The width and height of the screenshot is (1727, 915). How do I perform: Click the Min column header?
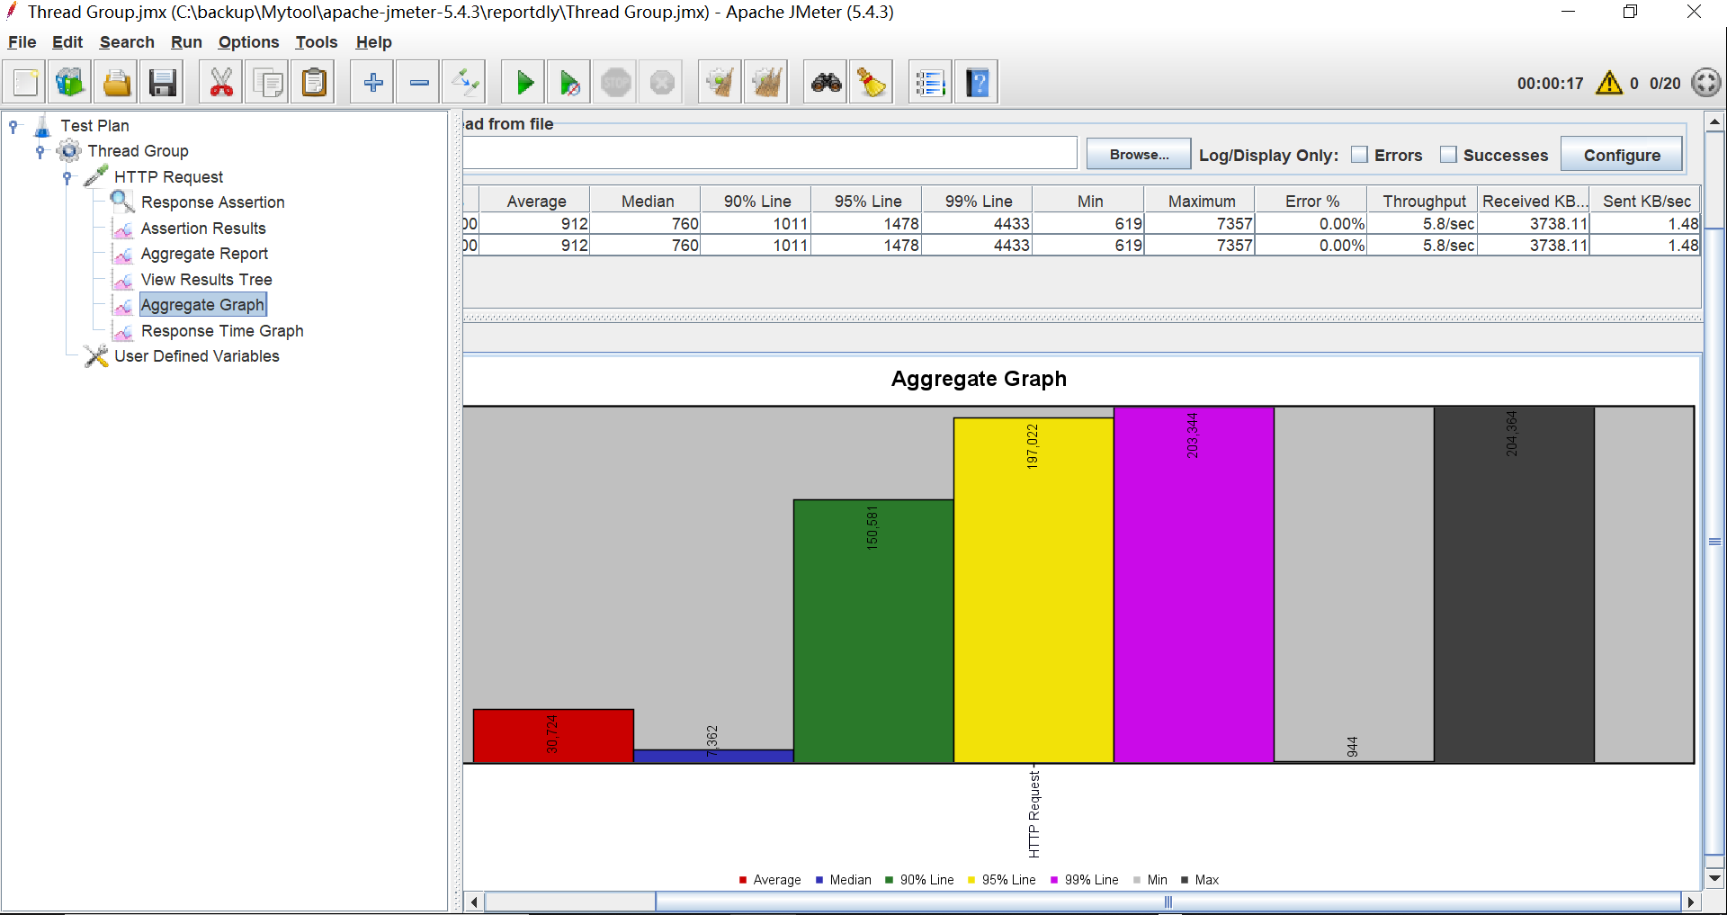click(1090, 202)
